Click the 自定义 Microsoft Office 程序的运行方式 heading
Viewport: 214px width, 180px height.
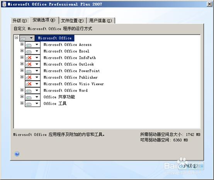(x=53, y=29)
